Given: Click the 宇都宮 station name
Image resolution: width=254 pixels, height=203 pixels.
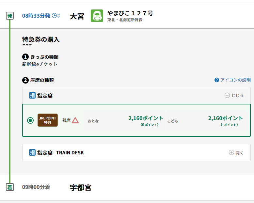Looking at the screenshot, I should 81,188.
